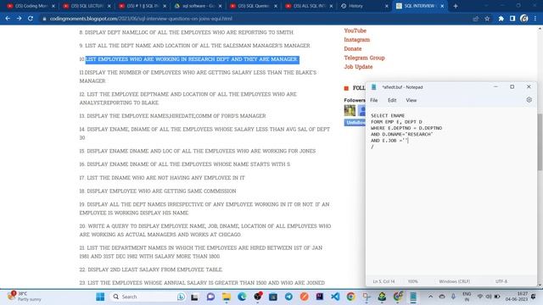Viewport: 543px width, 305px height.
Task: Click Ln 5, Col 14 in Notepad status bar
Action: tap(383, 281)
